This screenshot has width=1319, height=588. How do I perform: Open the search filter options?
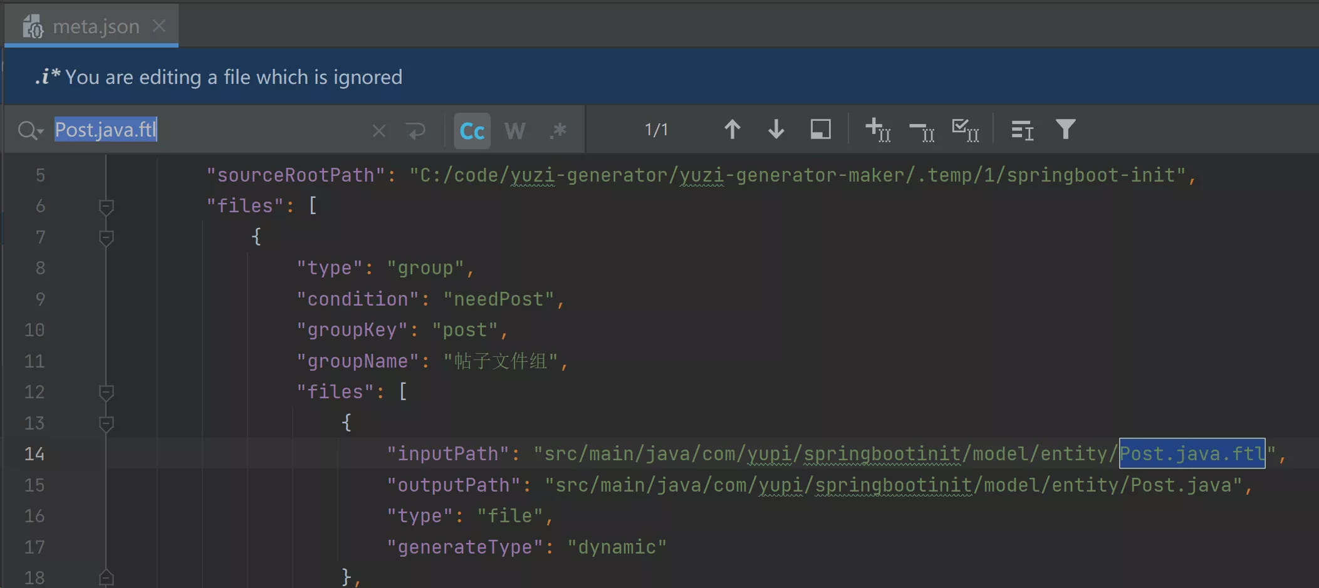tap(1065, 130)
